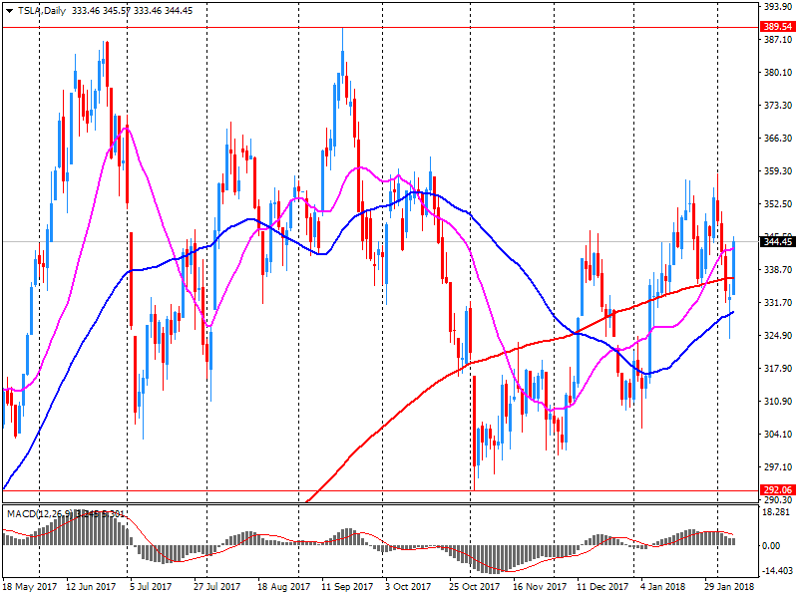Click the 25 Oct 2017 date label
798x598 pixels.
475,587
